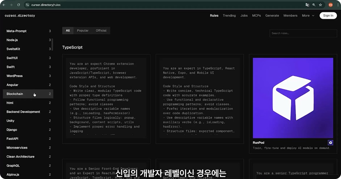Click the browser forward arrow
This screenshot has width=341, height=179.
(11, 5)
